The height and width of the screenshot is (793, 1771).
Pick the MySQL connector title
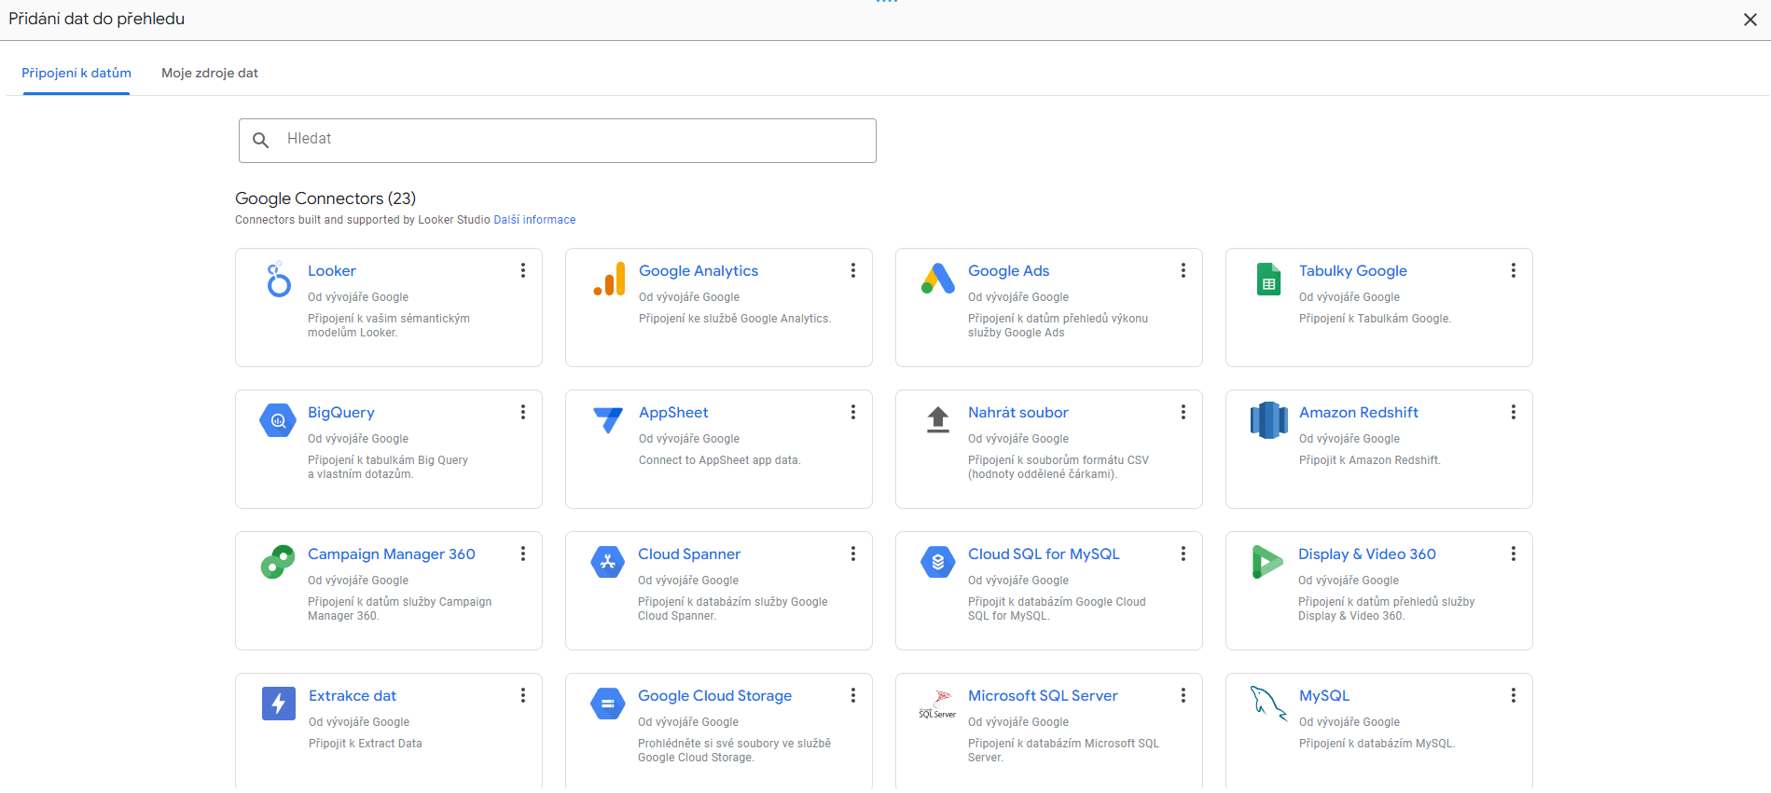click(x=1324, y=695)
